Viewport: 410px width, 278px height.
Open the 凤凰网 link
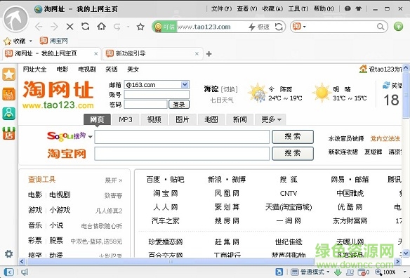click(227, 193)
